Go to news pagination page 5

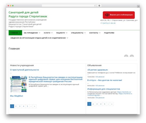tap(27, 106)
